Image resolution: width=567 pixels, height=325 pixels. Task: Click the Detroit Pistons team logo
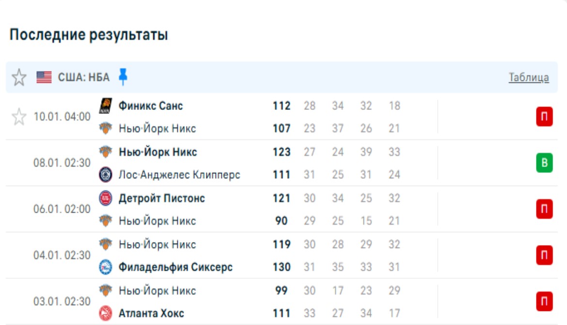[x=106, y=198]
